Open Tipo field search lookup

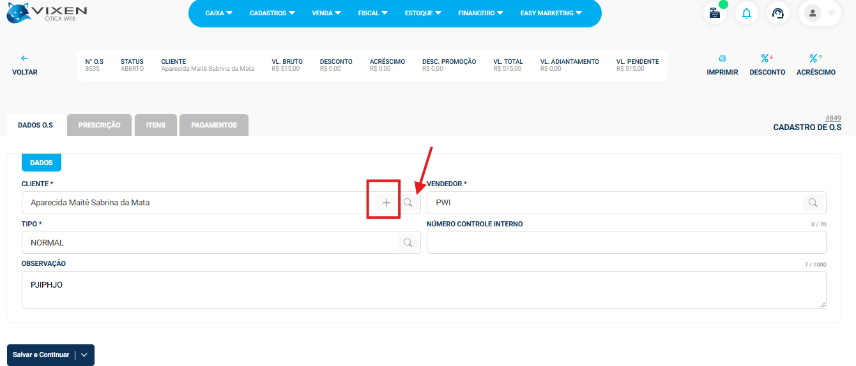pyautogui.click(x=408, y=243)
